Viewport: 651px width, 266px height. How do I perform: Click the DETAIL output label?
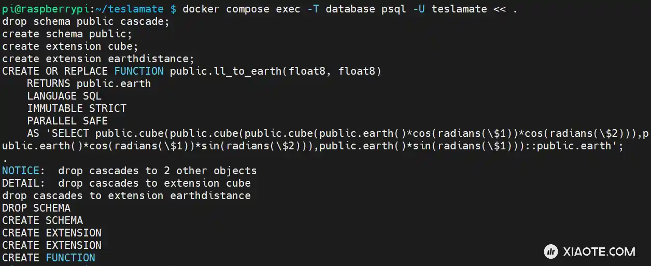pos(21,183)
